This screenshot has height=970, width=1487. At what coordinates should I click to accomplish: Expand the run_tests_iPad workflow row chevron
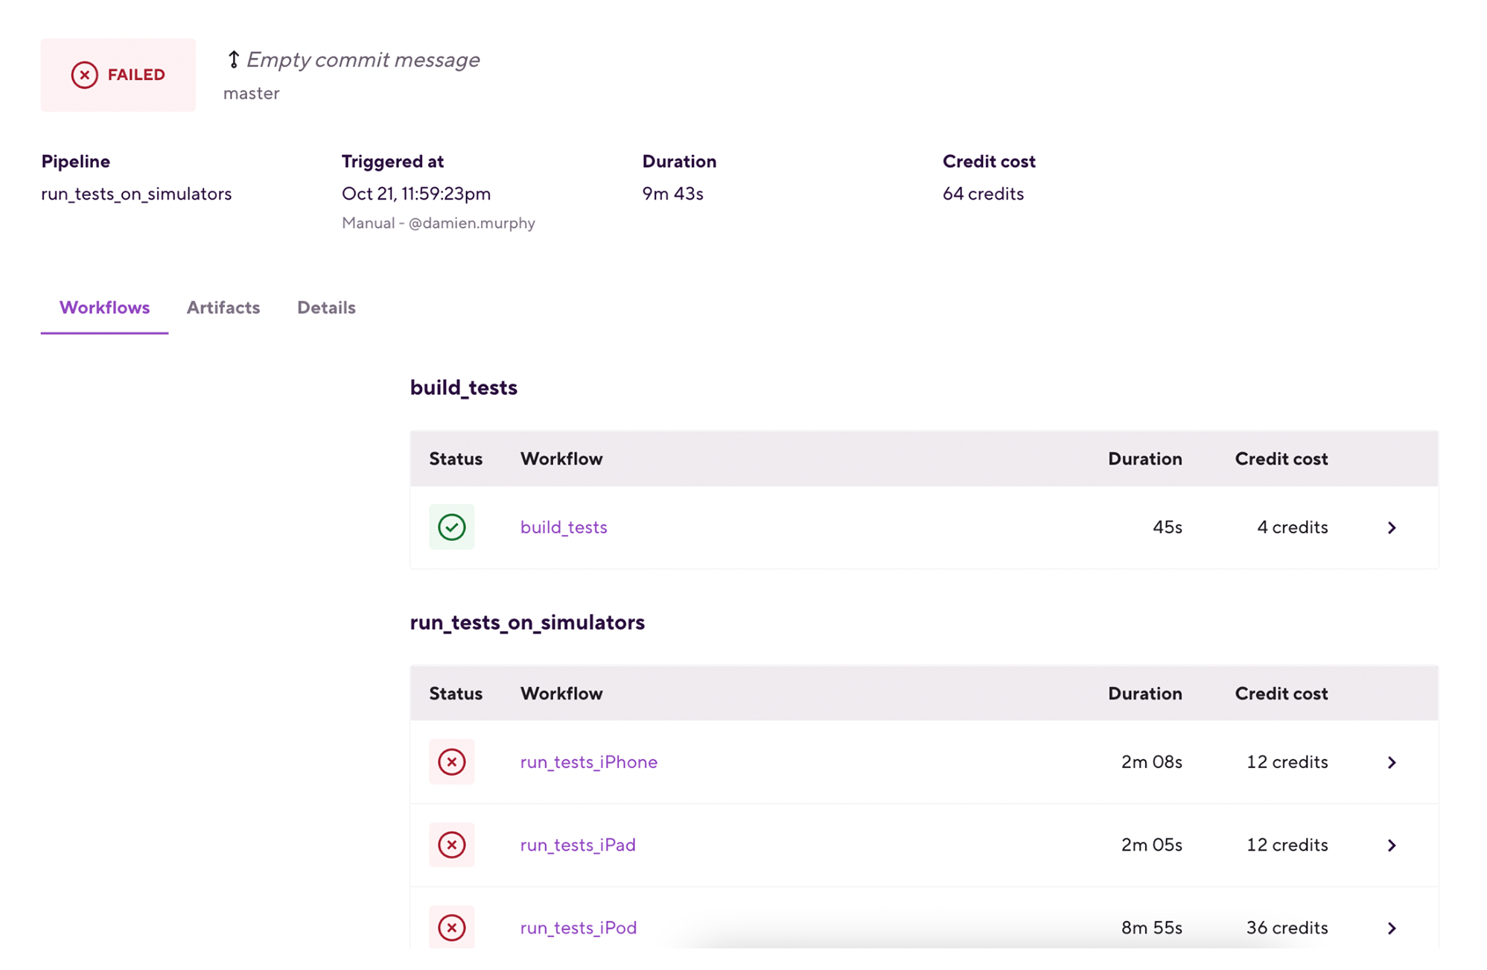coord(1391,845)
